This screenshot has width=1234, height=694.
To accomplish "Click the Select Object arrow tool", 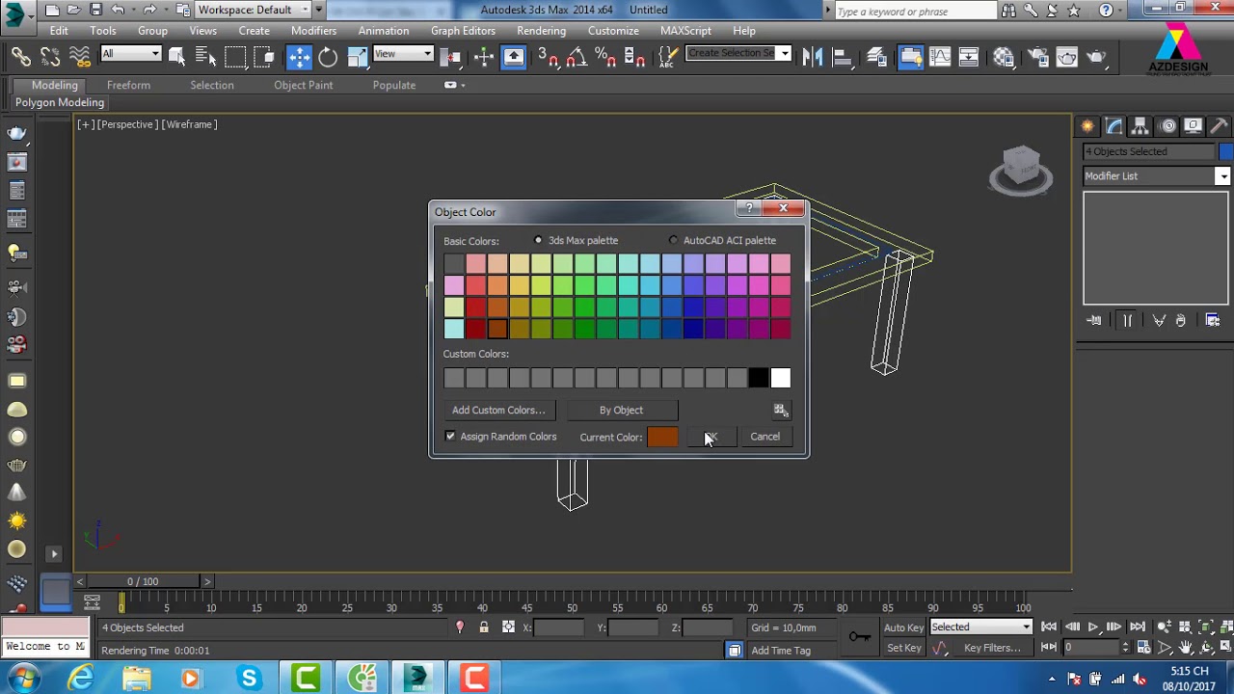I will 176,57.
